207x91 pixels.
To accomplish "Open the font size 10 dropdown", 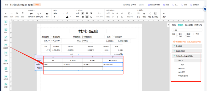I will click(x=69, y=13).
